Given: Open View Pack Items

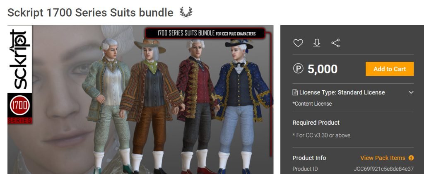Looking at the screenshot, I should coord(383,158).
